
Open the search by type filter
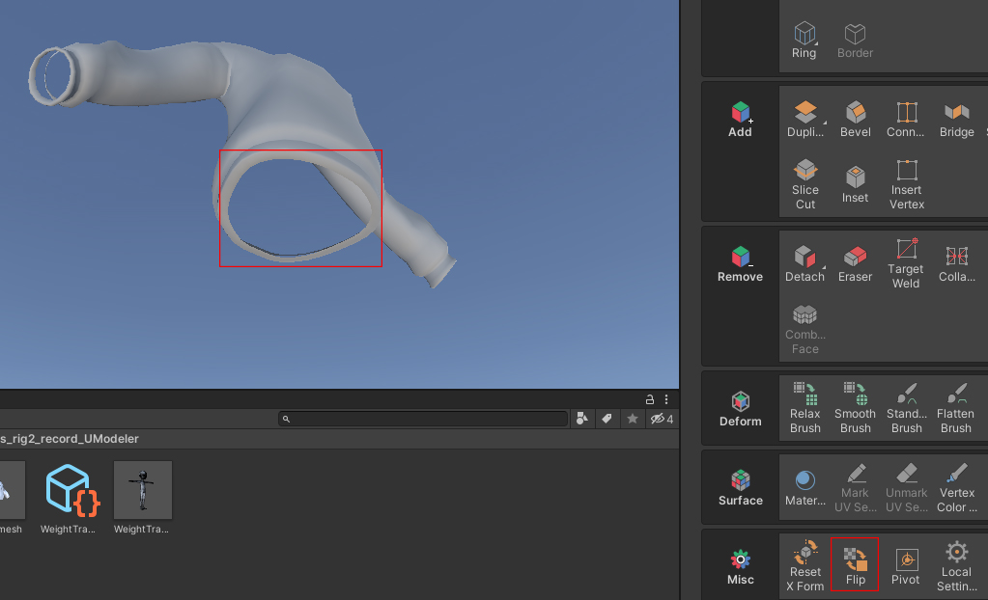pyautogui.click(x=582, y=419)
